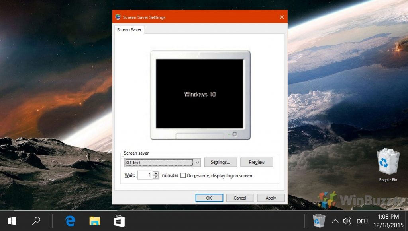
Task: Close the Screen Saver Settings dialog
Action: point(282,17)
